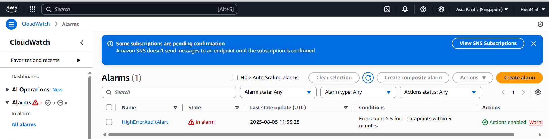549x139 pixels.
Task: Open the AWS services grid menu
Action: [32, 9]
